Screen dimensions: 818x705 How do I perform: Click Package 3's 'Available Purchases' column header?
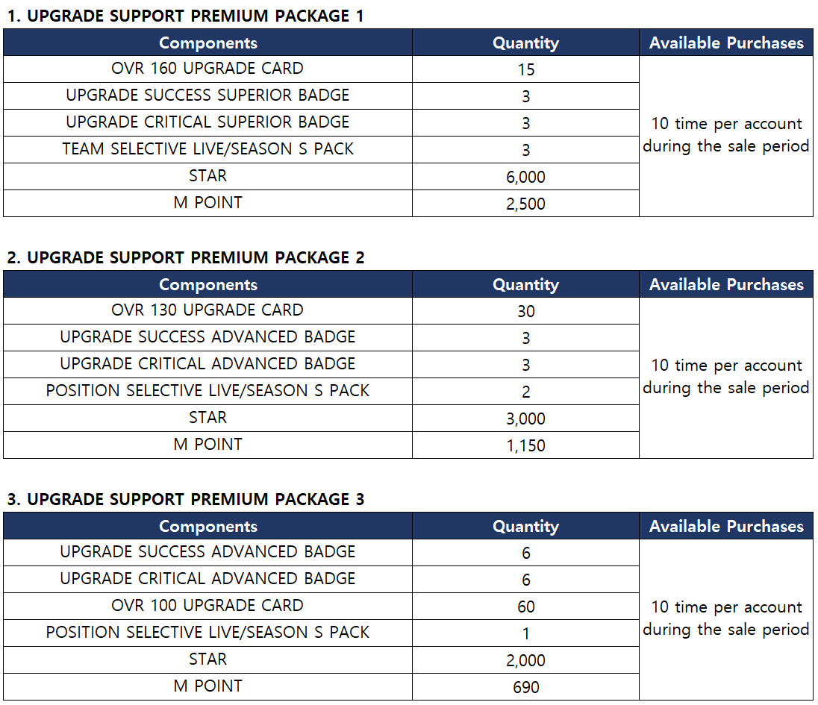(x=726, y=526)
